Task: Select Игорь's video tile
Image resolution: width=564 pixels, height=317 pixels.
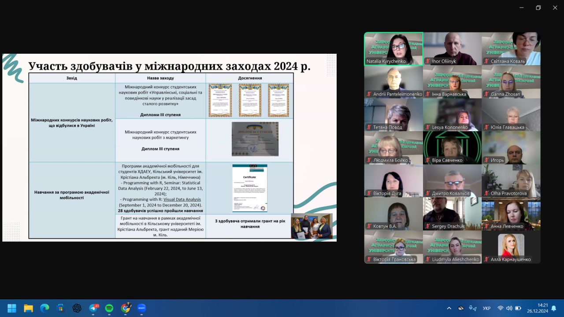Action: coord(511,148)
